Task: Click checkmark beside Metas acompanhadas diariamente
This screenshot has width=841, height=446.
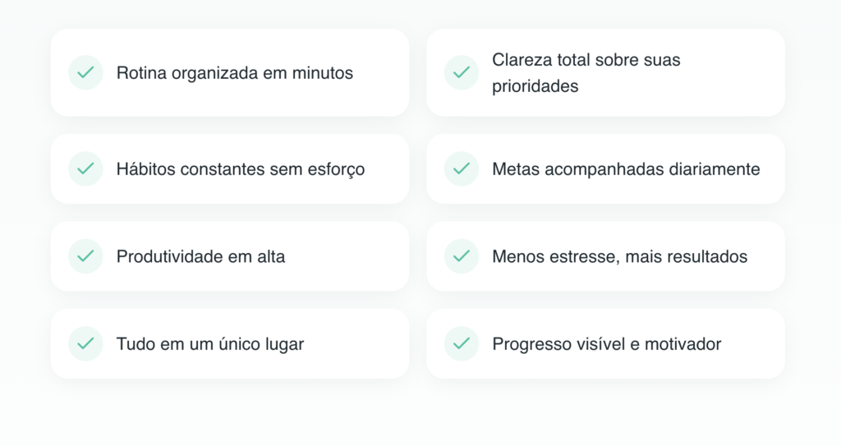Action: pos(462,168)
